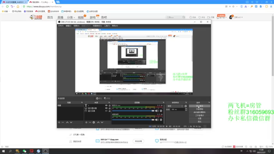Open user avatar menu on Douyu
Viewport: 274px width, 154px height.
[231, 17]
